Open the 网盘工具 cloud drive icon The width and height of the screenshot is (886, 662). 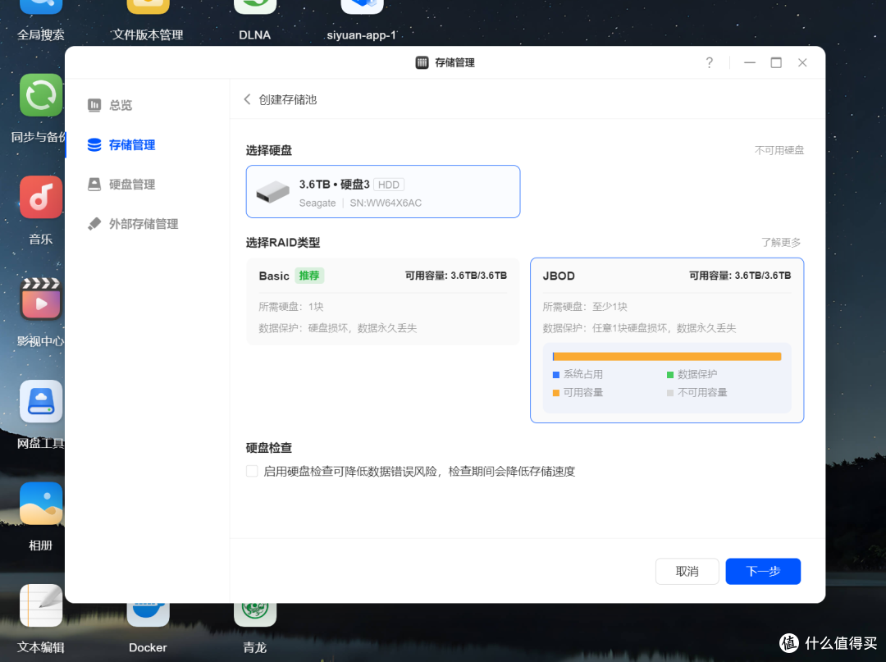[x=41, y=402]
